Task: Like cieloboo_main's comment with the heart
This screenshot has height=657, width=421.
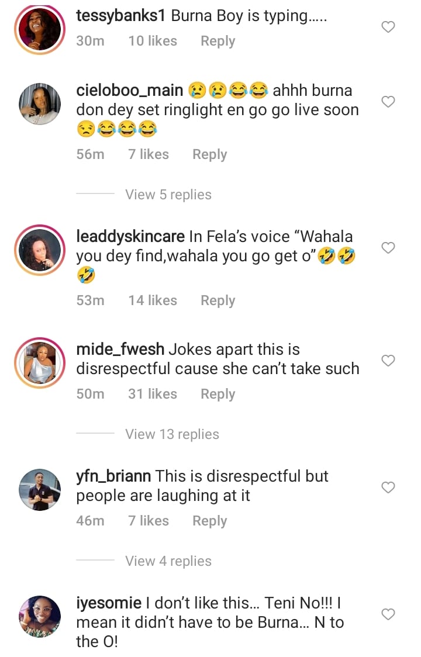Action: (388, 102)
